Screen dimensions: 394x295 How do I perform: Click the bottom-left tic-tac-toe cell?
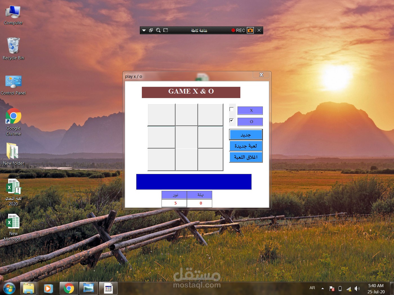click(x=162, y=160)
